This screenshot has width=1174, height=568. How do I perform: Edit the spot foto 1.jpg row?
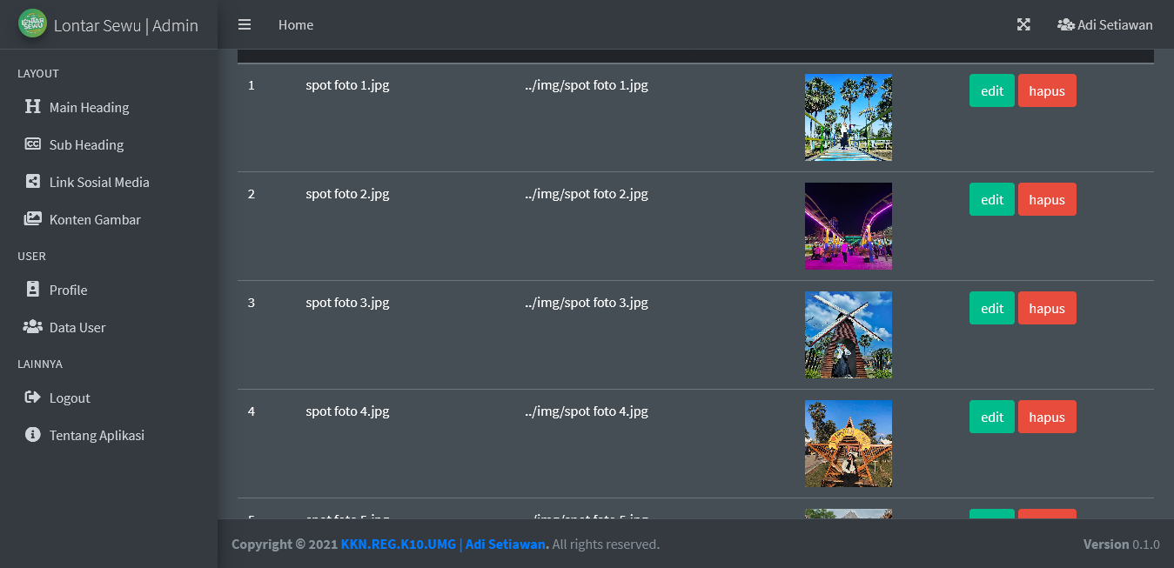[992, 90]
